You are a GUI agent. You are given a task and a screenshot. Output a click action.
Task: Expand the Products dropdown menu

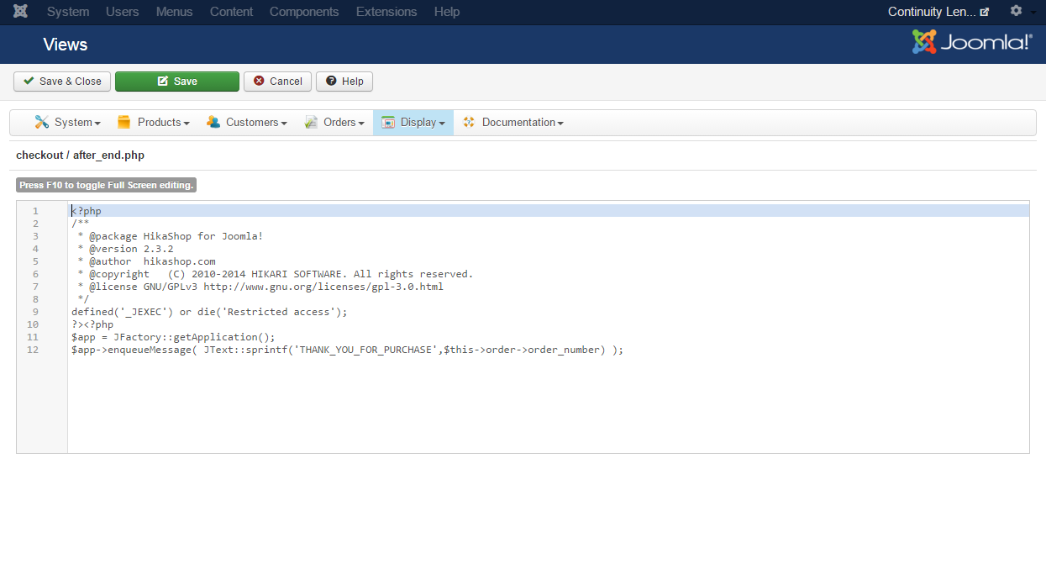(x=154, y=122)
